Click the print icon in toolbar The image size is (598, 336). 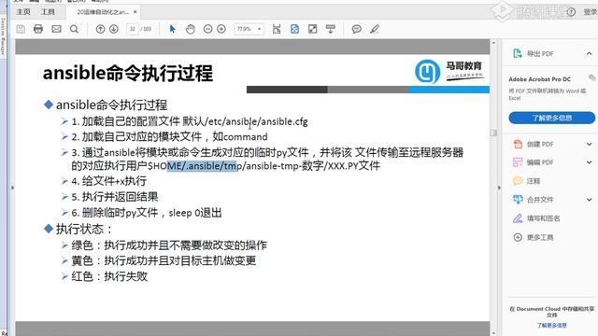(38, 29)
